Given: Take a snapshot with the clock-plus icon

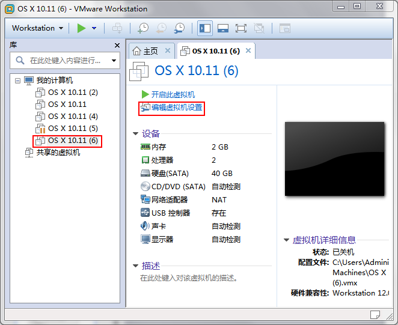Looking at the screenshot, I should tap(143, 28).
